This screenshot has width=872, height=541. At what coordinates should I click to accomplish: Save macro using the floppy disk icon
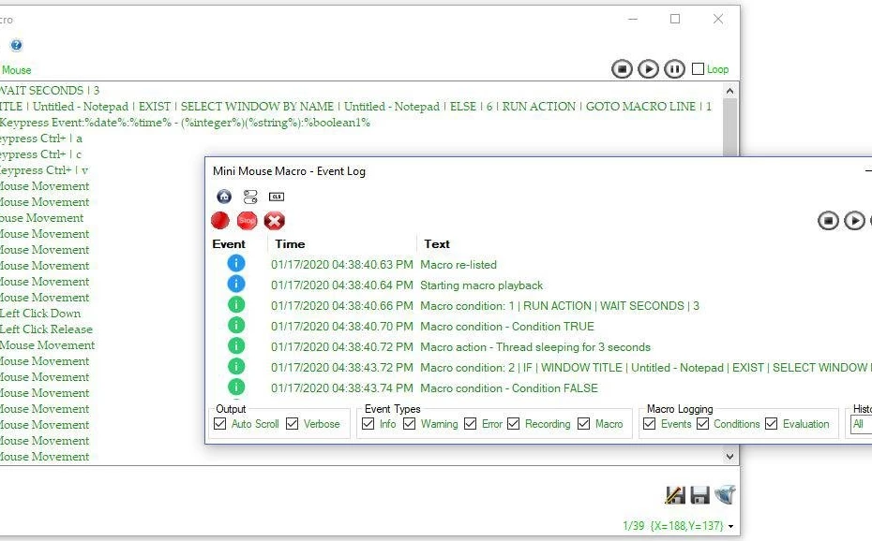(x=699, y=495)
